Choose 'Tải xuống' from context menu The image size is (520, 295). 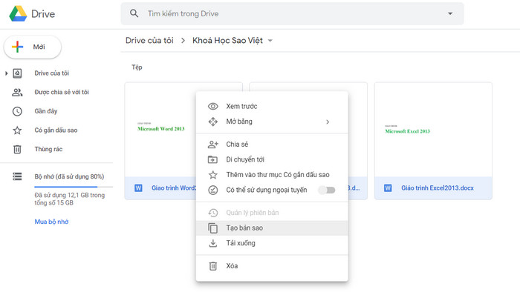pyautogui.click(x=272, y=243)
